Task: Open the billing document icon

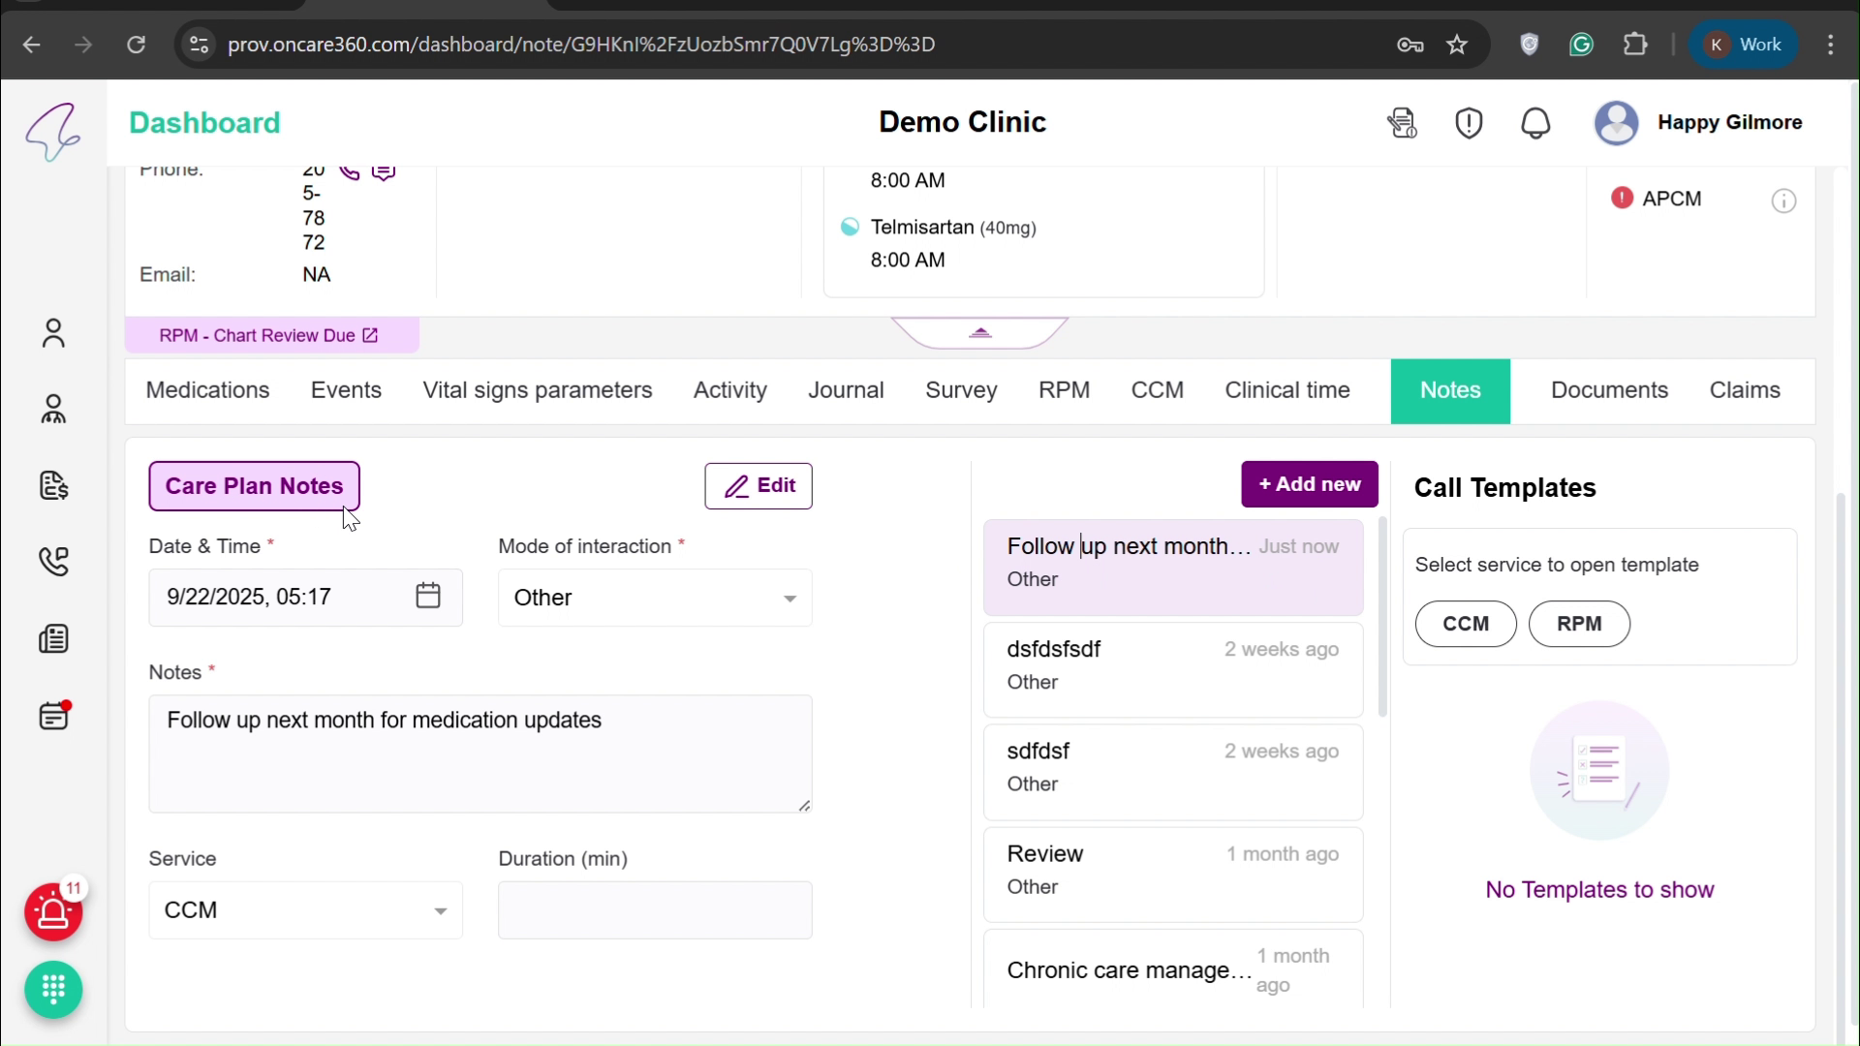Action: pyautogui.click(x=53, y=486)
